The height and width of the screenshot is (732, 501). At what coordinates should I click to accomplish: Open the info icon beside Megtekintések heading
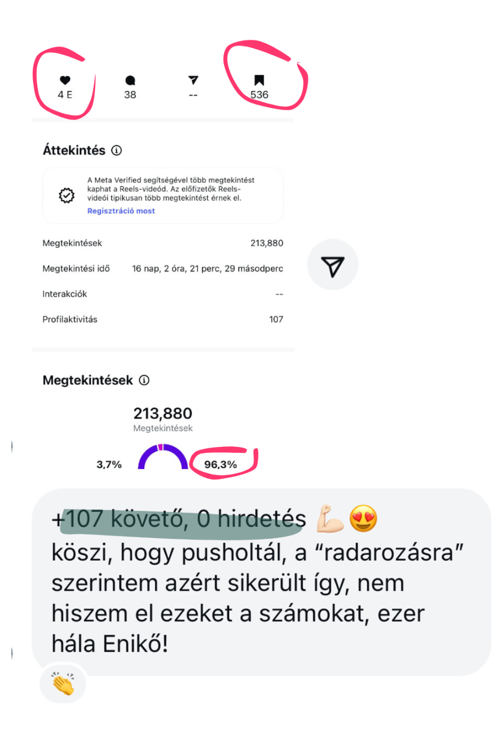(144, 380)
